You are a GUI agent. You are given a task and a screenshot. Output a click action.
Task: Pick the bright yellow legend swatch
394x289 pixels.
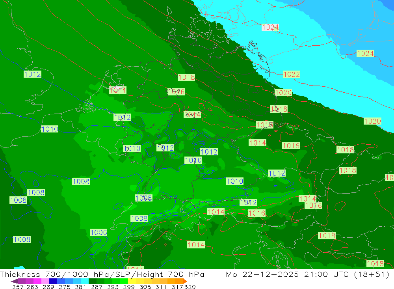click(132, 281)
